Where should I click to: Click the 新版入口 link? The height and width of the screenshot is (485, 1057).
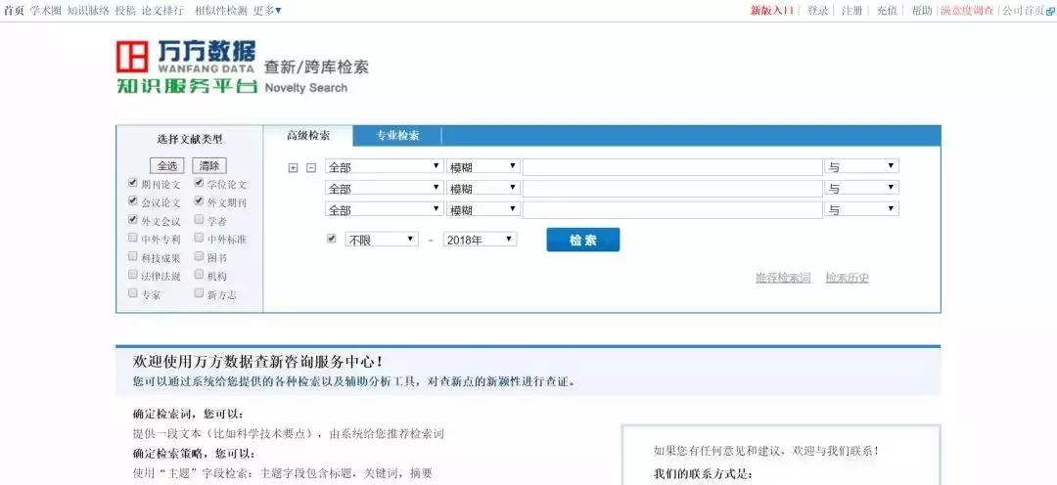[772, 11]
